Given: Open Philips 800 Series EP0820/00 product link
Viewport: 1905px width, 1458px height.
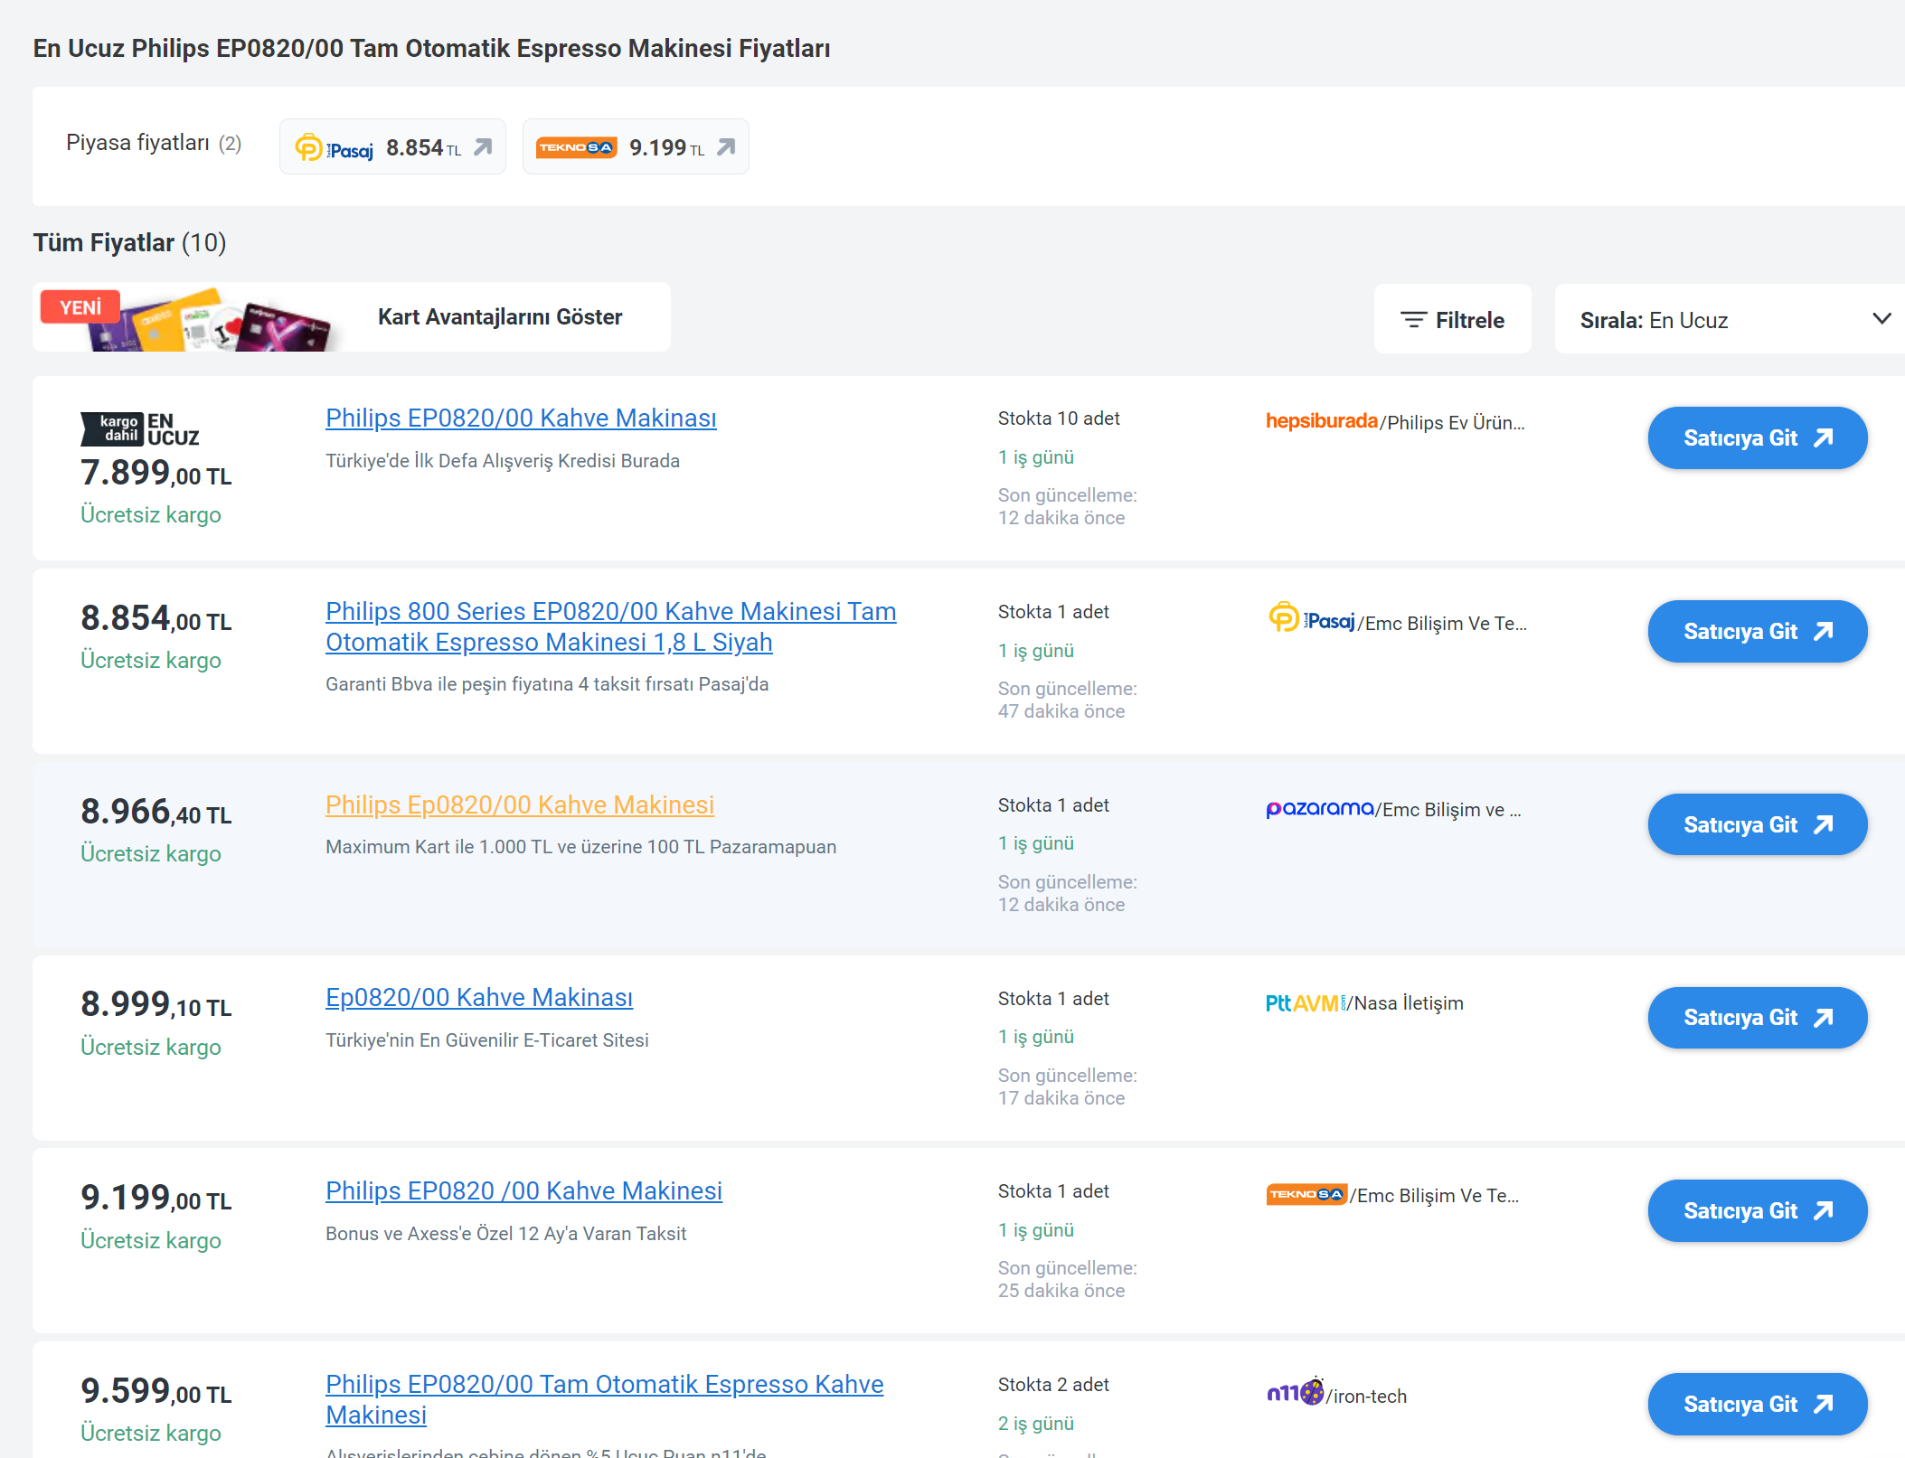Looking at the screenshot, I should point(610,627).
